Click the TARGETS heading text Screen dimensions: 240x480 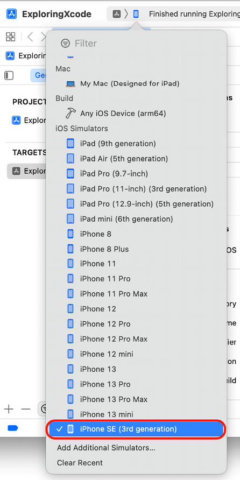click(x=30, y=152)
